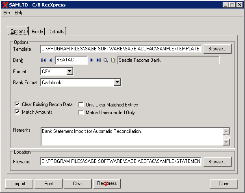Enable Only Clear Matched Entries
This screenshot has height=193, width=245.
[x=81, y=105]
